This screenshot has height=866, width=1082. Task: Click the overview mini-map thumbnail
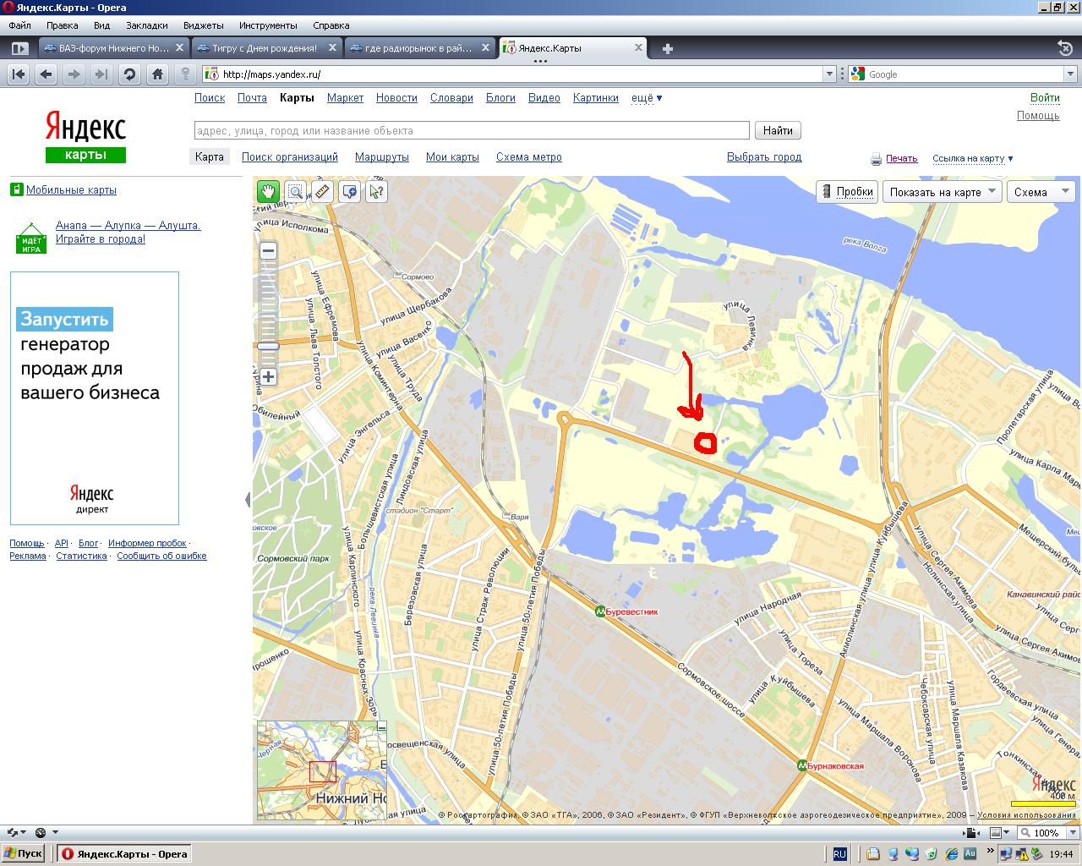point(321,770)
